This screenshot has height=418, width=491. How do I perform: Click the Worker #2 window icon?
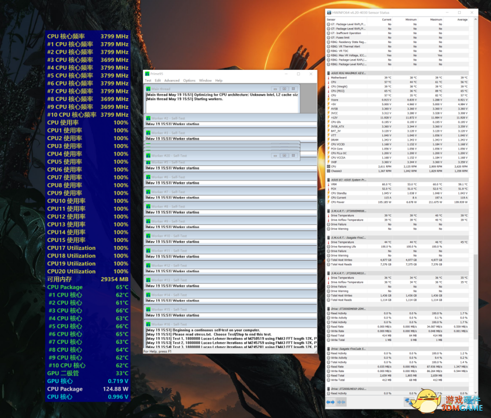148,118
